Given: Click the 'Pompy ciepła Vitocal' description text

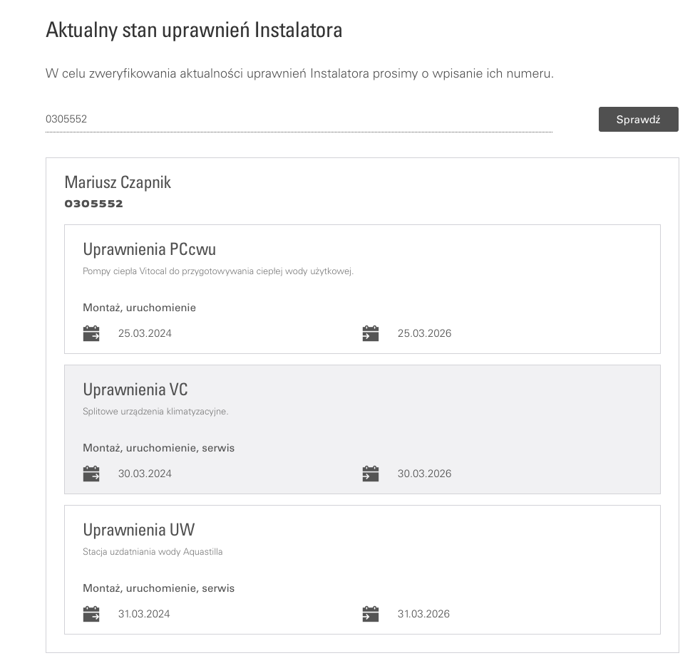Looking at the screenshot, I should point(218,271).
